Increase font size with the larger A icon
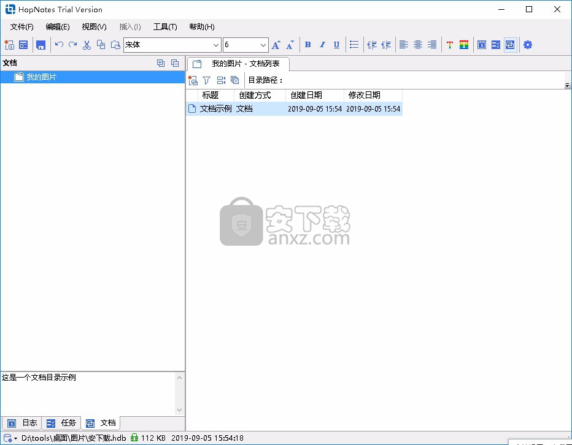572x445 pixels. pyautogui.click(x=276, y=45)
